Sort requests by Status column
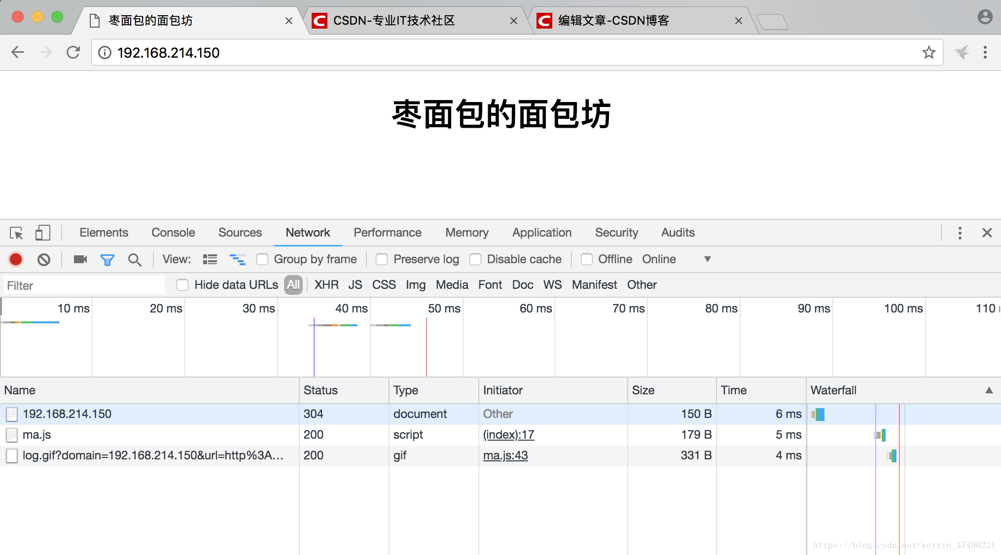Image resolution: width=1001 pixels, height=555 pixels. 344,390
